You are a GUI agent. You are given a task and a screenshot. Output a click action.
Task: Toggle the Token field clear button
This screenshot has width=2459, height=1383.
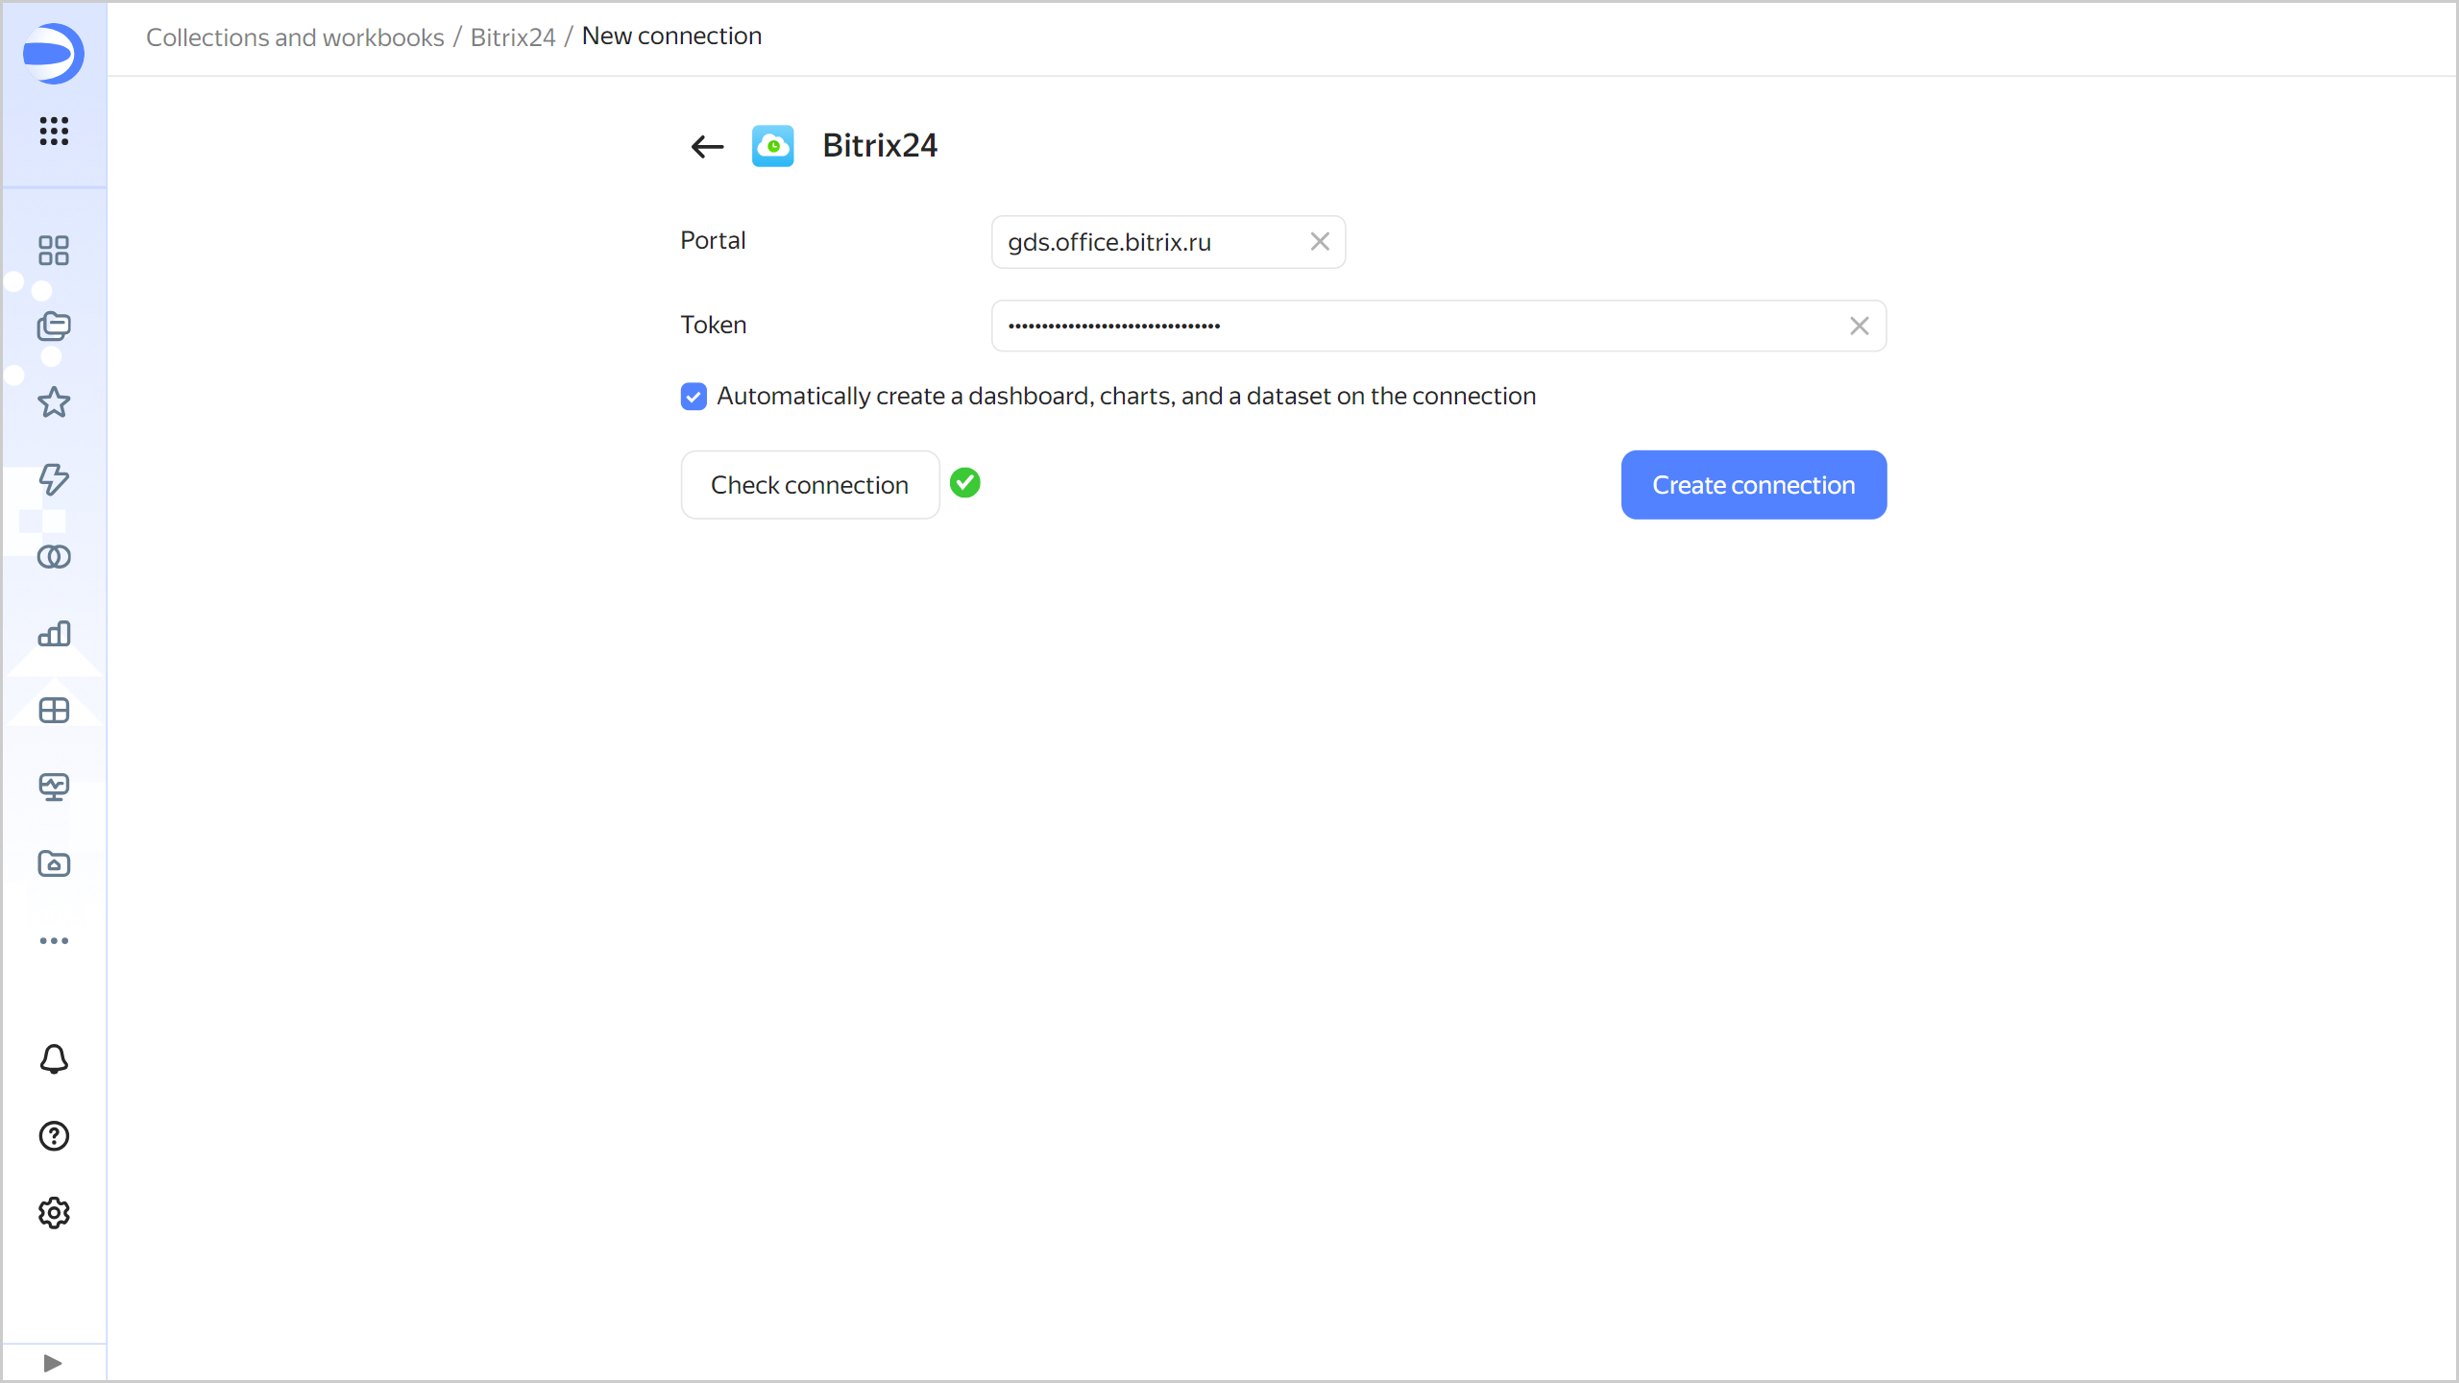click(x=1860, y=325)
